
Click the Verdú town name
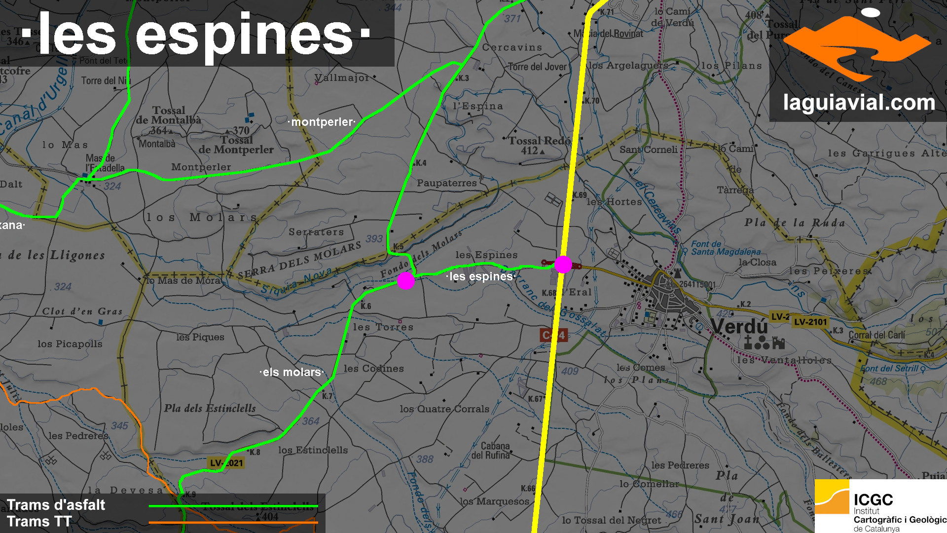(739, 327)
